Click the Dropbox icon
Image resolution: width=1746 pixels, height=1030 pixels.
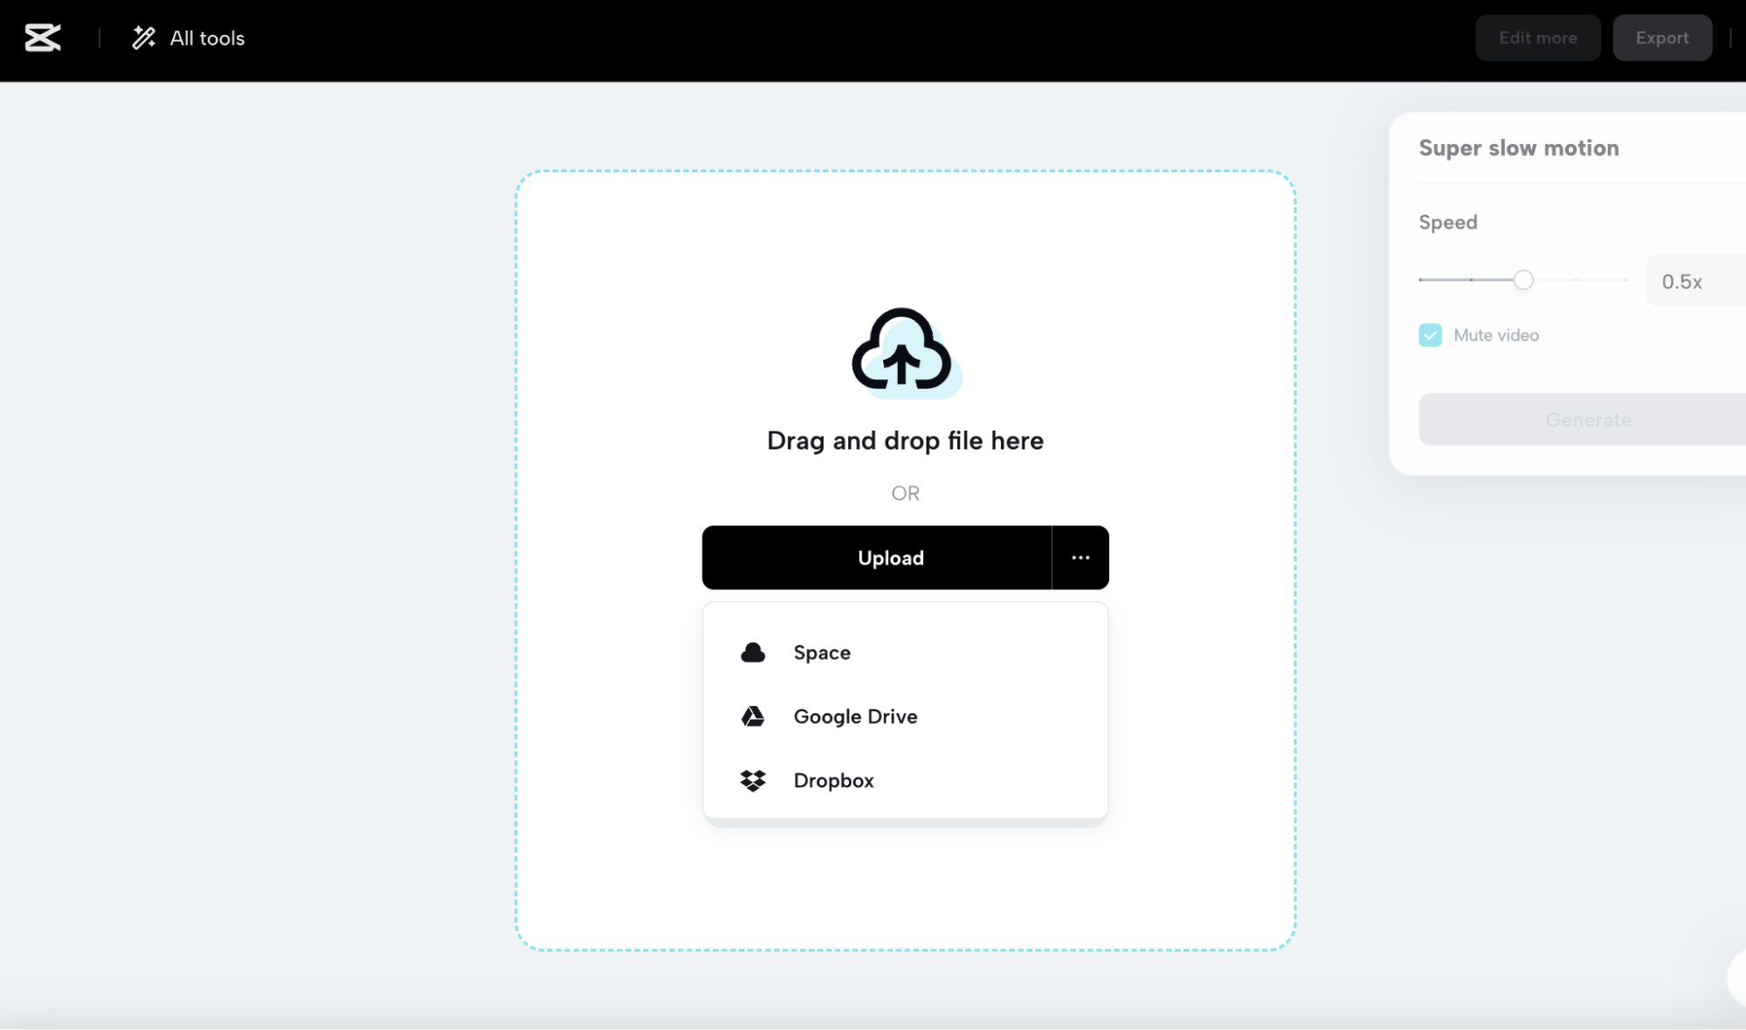click(753, 780)
